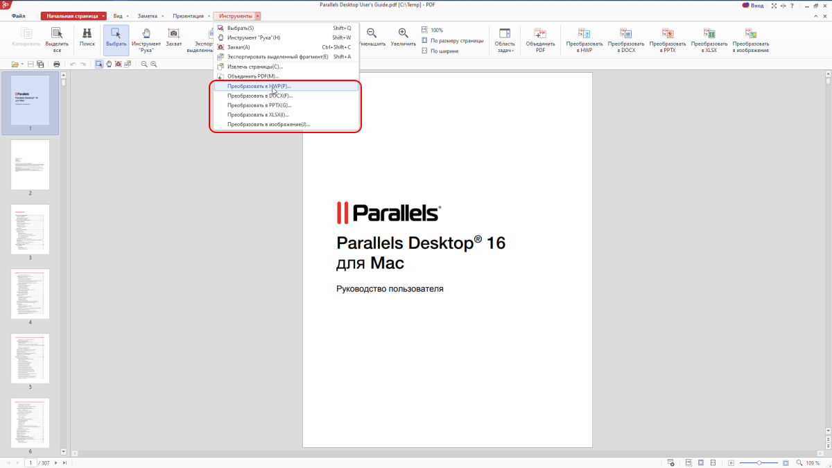
Task: Choose the large ribbon Инструмент "Рука" button
Action: (x=146, y=40)
